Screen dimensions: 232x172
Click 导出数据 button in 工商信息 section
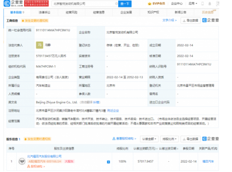pyautogui.click(x=190, y=20)
